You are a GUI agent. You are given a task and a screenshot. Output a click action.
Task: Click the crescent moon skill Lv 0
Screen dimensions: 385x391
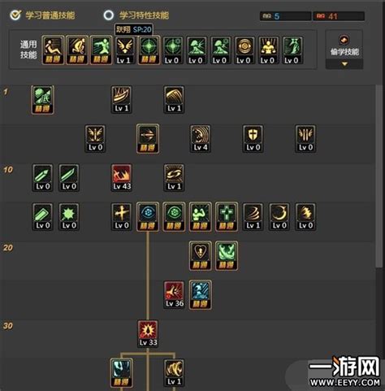point(279,217)
